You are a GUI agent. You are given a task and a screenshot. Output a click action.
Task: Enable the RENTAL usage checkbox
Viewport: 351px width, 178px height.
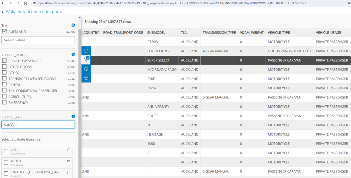(x=4, y=85)
